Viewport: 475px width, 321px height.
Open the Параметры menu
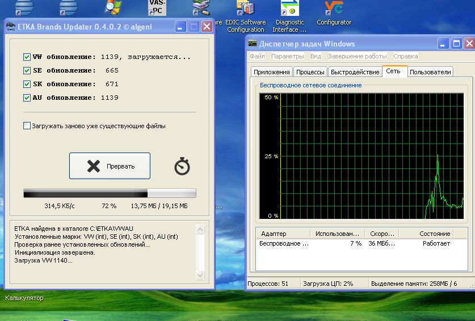point(287,56)
